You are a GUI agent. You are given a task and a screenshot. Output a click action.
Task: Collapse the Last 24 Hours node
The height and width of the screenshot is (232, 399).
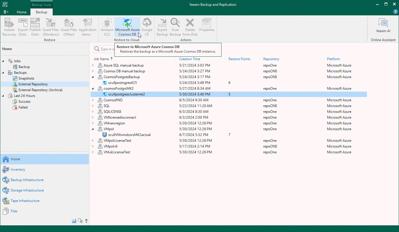point(4,96)
